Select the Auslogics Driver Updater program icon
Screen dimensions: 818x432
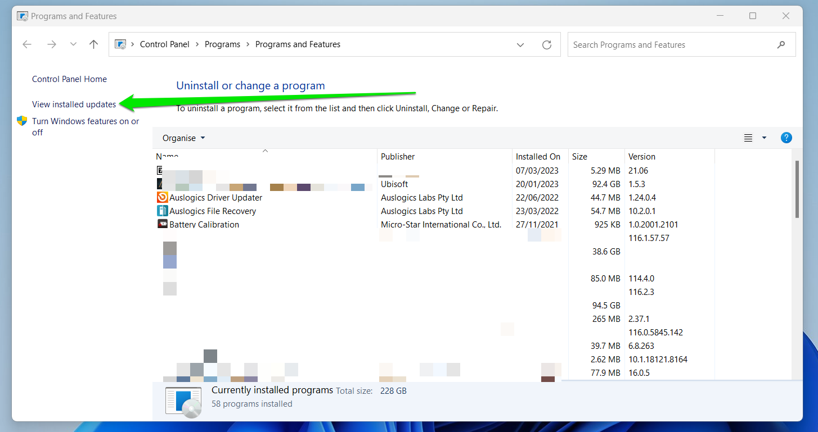click(162, 197)
